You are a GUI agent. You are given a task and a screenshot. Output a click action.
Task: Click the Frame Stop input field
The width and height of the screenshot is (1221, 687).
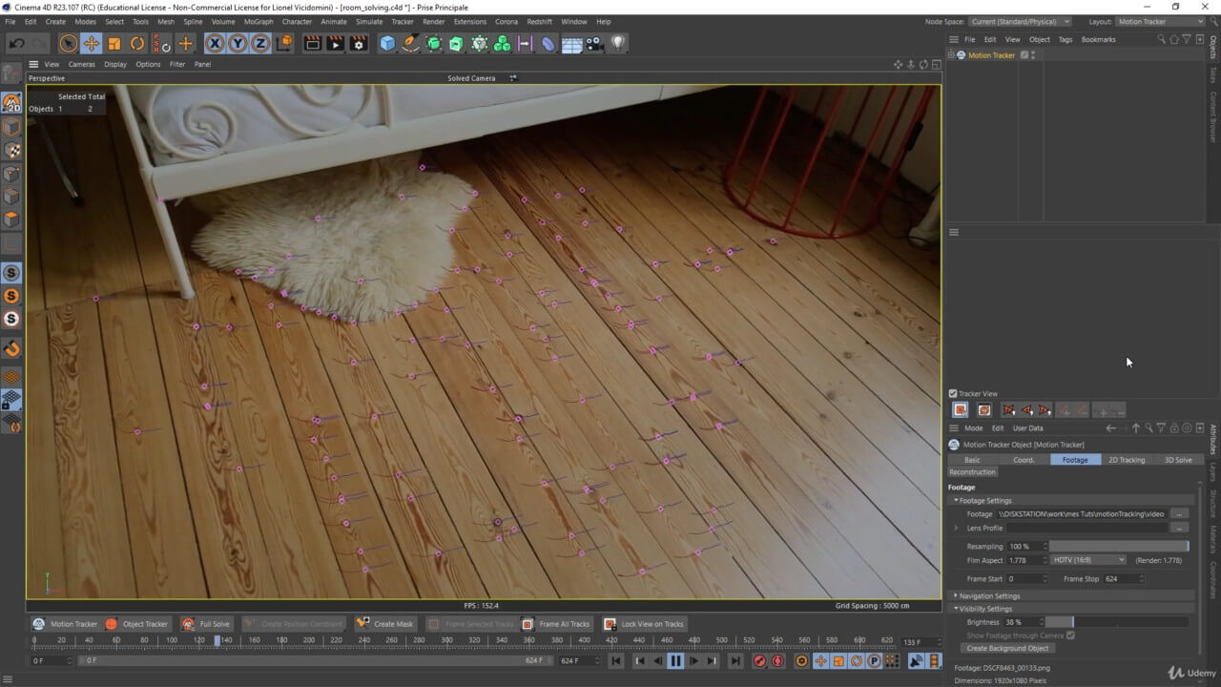click(x=1120, y=579)
